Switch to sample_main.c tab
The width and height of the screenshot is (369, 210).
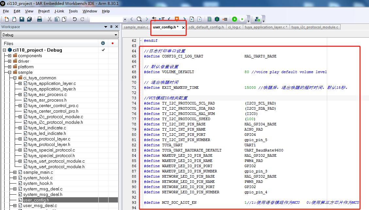click(x=136, y=27)
